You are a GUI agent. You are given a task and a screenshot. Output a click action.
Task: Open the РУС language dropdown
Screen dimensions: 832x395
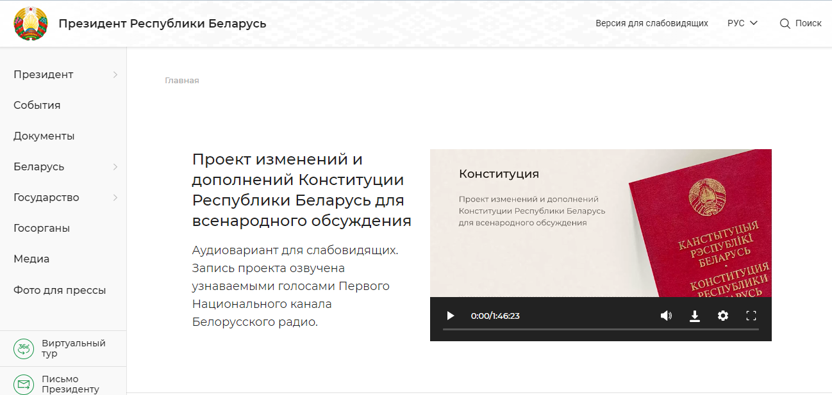(742, 23)
